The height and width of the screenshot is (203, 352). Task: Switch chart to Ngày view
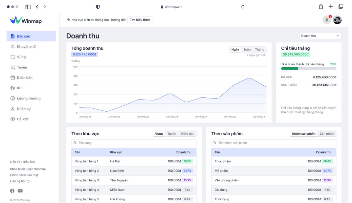[x=235, y=50]
